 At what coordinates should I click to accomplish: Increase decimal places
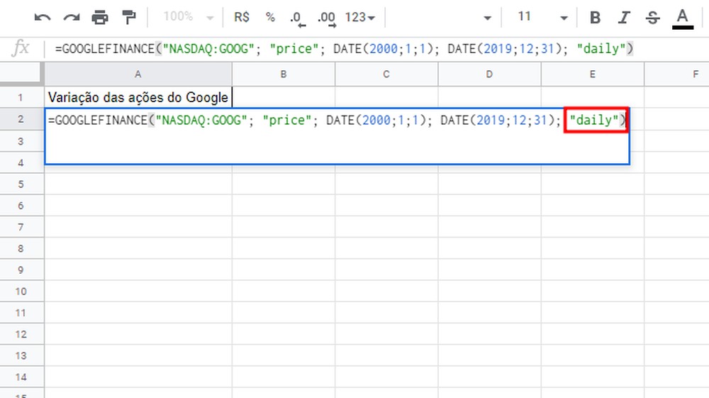(x=326, y=18)
